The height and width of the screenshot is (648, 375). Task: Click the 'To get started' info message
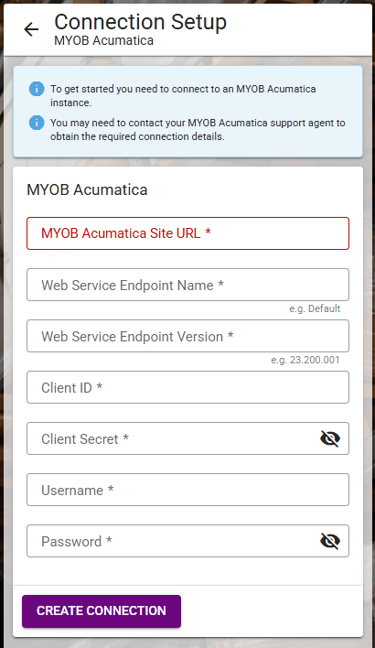point(183,95)
